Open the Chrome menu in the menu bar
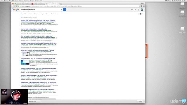 point(6,1)
